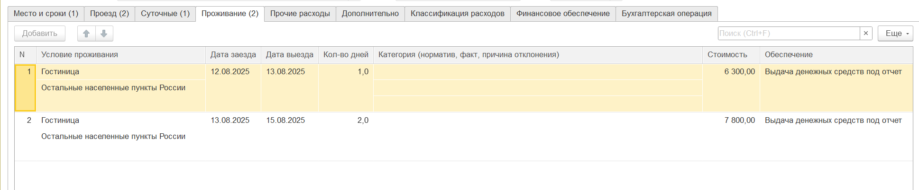Open the Финансовое обеспечение tab
The height and width of the screenshot is (190, 919).
563,14
